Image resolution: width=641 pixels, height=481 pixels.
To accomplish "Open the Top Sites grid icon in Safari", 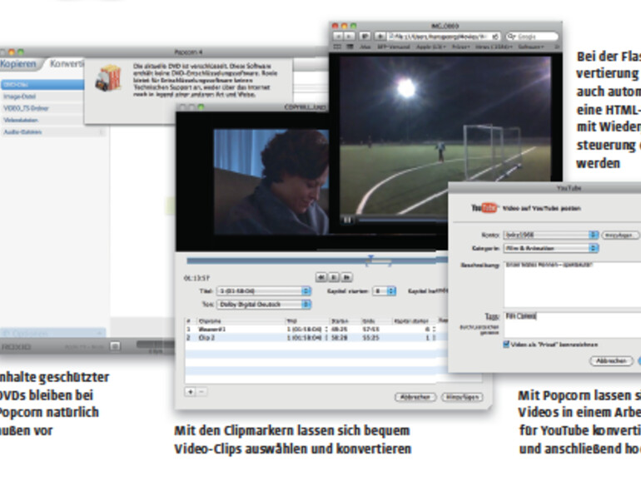I will 350,47.
